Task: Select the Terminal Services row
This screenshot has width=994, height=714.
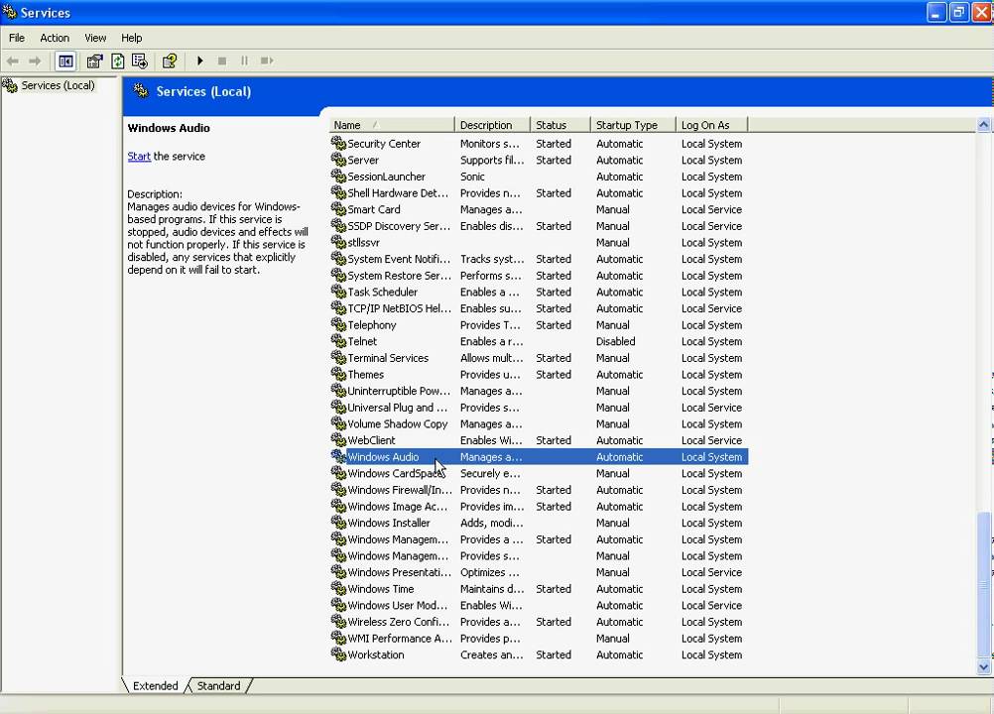Action: pyautogui.click(x=539, y=358)
